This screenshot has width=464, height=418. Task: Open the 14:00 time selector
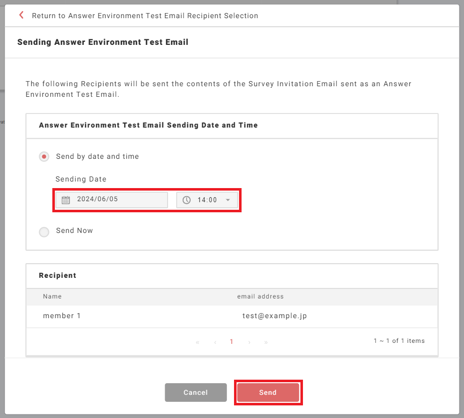(207, 200)
